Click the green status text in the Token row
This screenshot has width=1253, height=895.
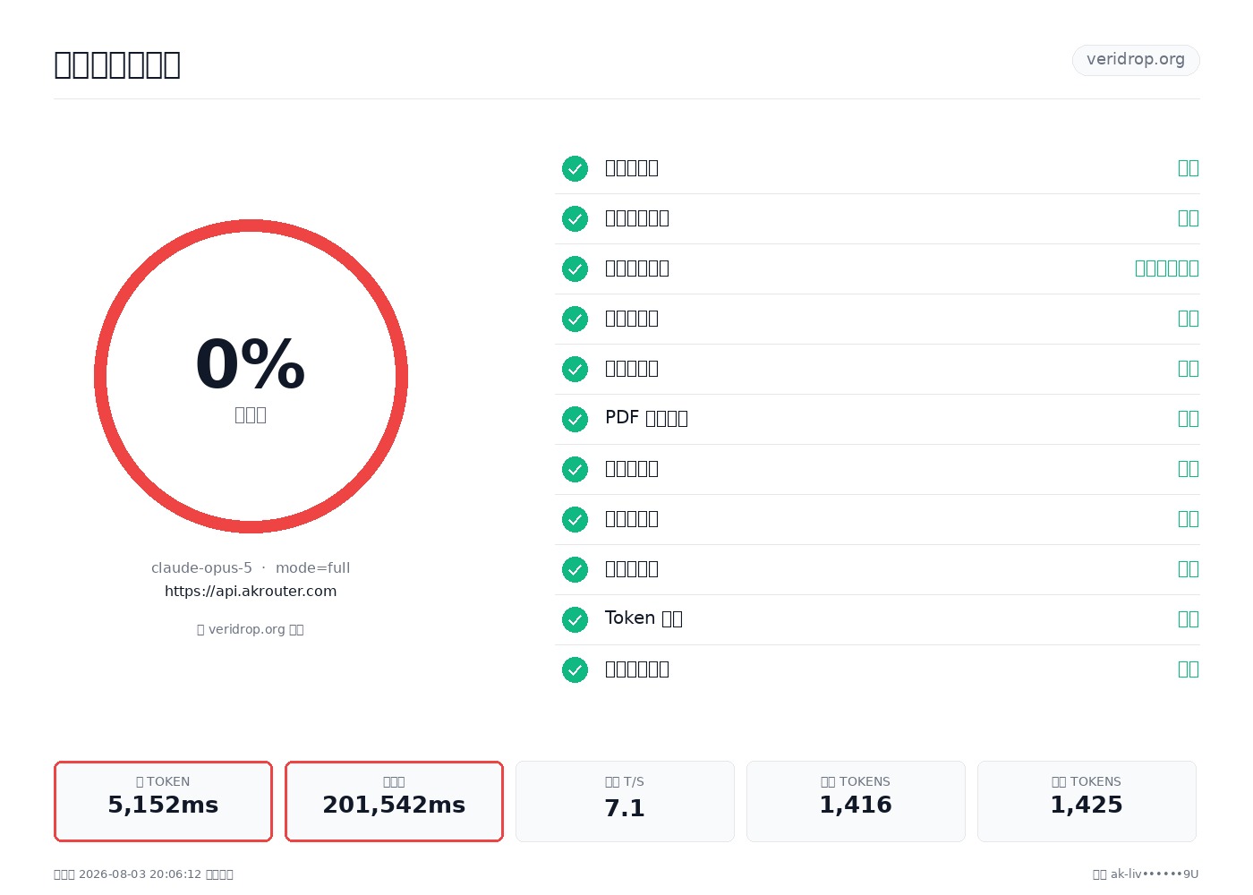(x=1188, y=619)
